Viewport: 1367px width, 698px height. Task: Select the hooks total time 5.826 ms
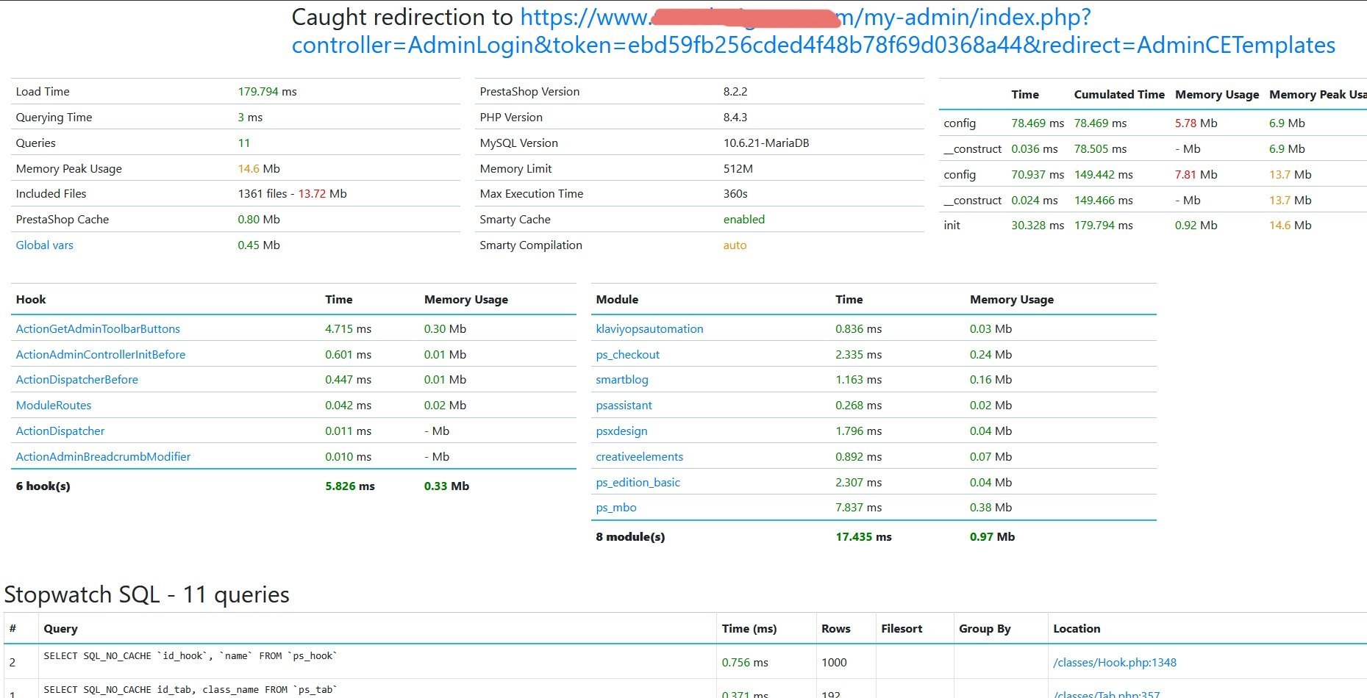click(350, 486)
